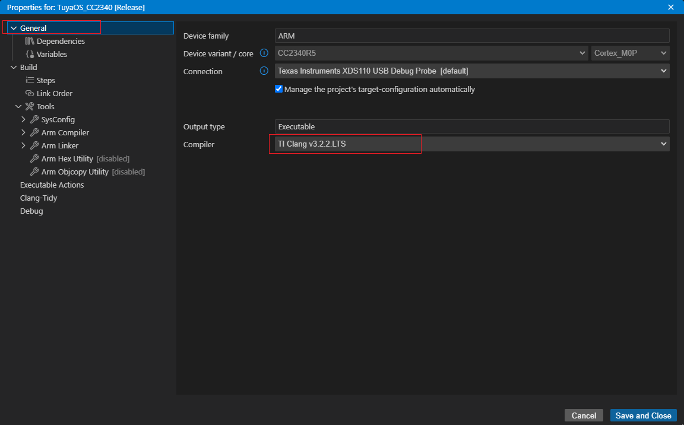The image size is (684, 425).
Task: Click the Cancel button
Action: pos(584,416)
